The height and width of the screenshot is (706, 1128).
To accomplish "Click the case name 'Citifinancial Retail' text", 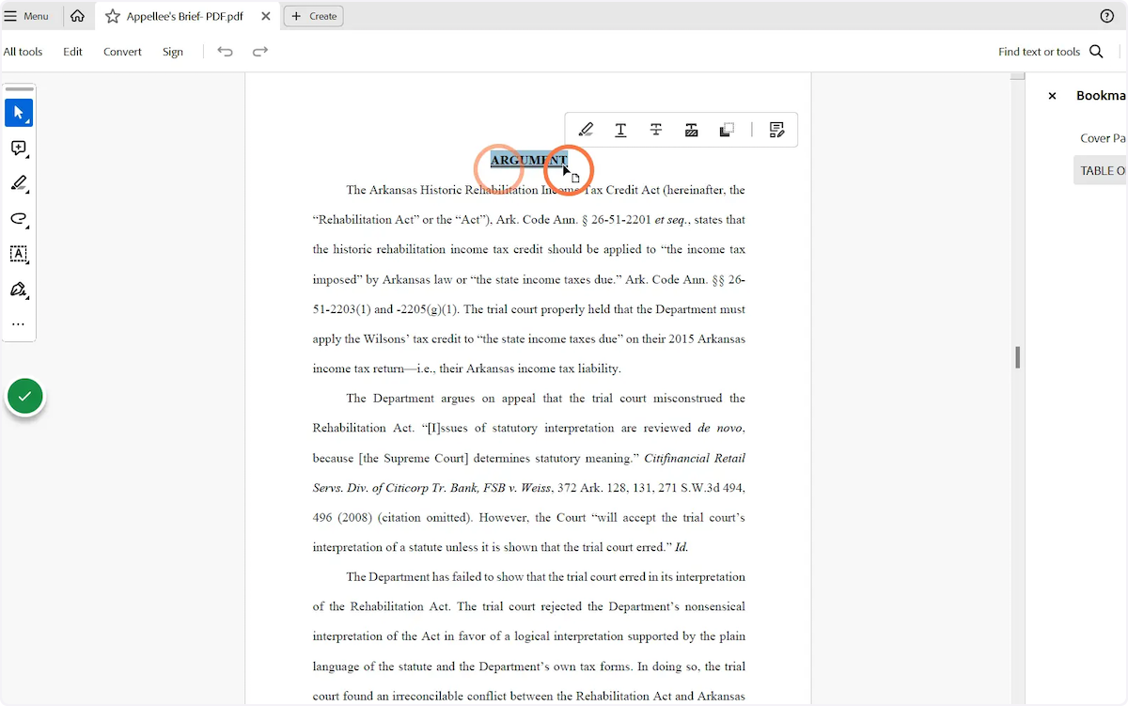I will tap(695, 458).
